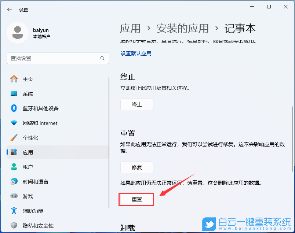Select 系统 settings in the sidebar
Viewport: 295px width, 233px height.
[x=28, y=94]
